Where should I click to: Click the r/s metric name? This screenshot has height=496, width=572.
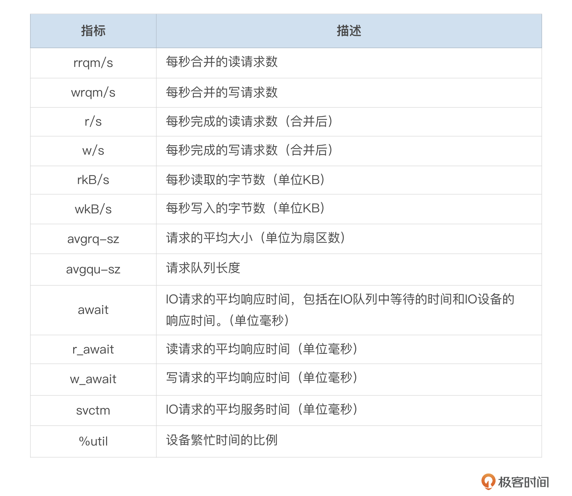point(93,122)
